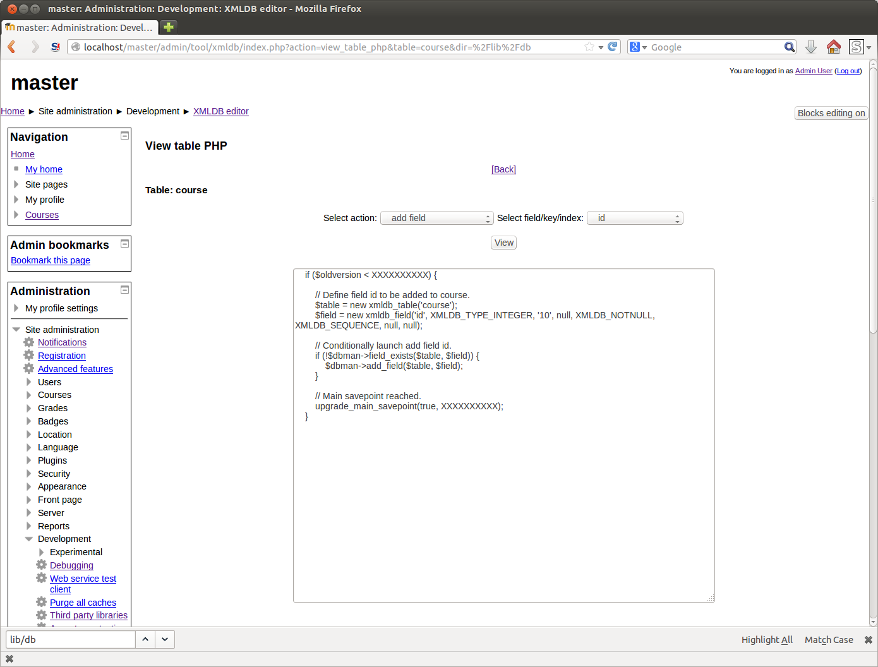Expand the Users admin node
Screen dimensions: 878x667
(28, 382)
